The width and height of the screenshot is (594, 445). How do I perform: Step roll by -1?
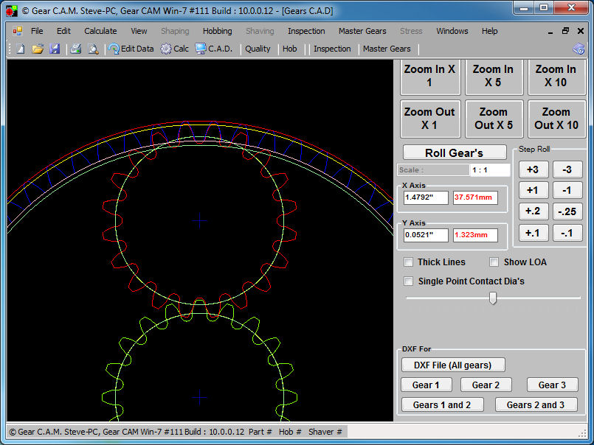click(567, 190)
